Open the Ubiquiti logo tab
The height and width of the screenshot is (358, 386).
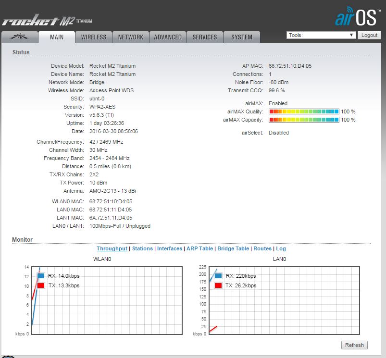20,37
